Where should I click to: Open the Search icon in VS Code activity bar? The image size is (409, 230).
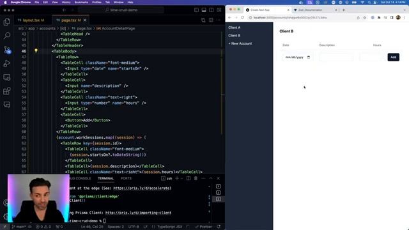[7, 36]
